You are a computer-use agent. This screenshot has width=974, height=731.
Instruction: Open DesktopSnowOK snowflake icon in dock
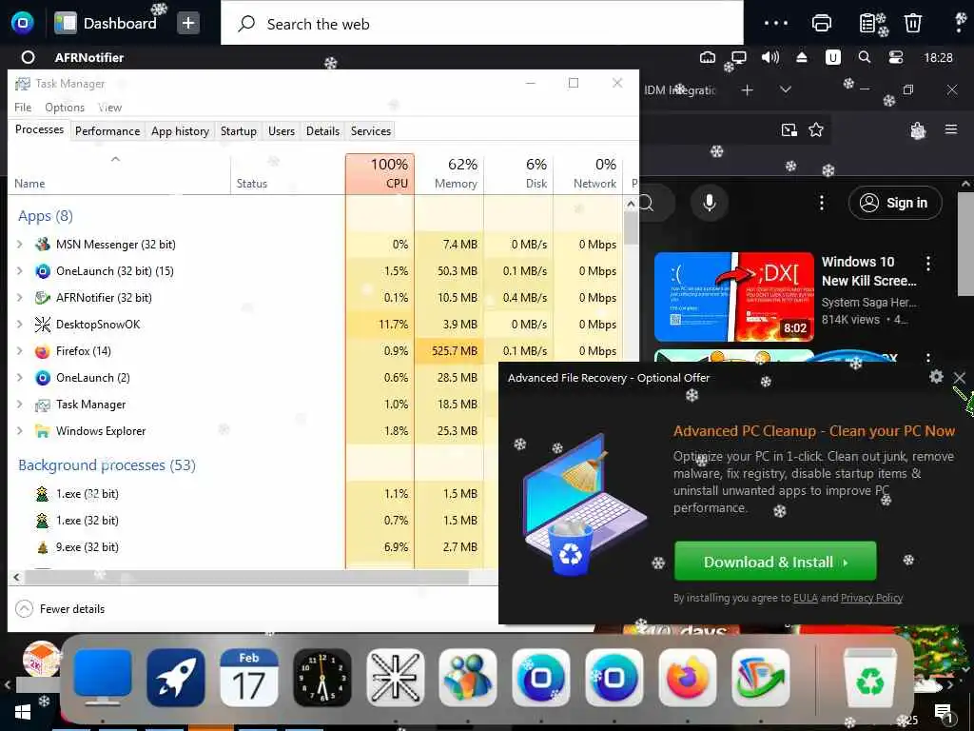point(395,678)
